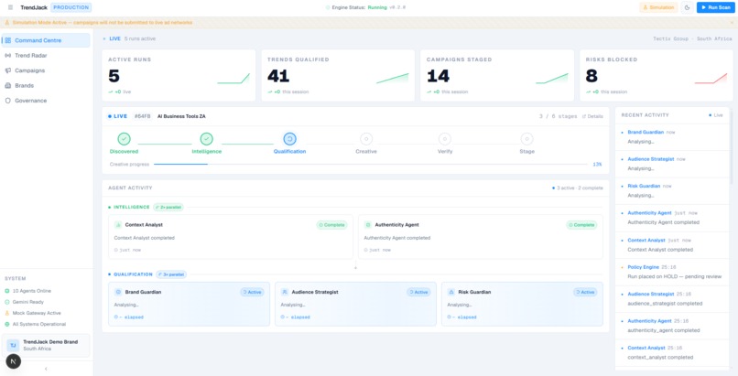Click the Risks Blocked value 8

(591, 76)
